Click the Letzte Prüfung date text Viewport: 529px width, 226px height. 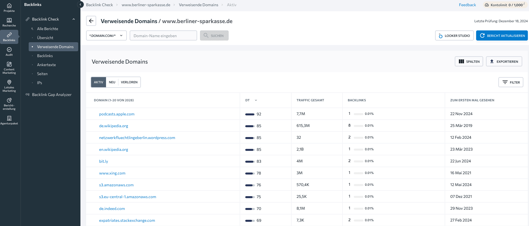pos(501,21)
